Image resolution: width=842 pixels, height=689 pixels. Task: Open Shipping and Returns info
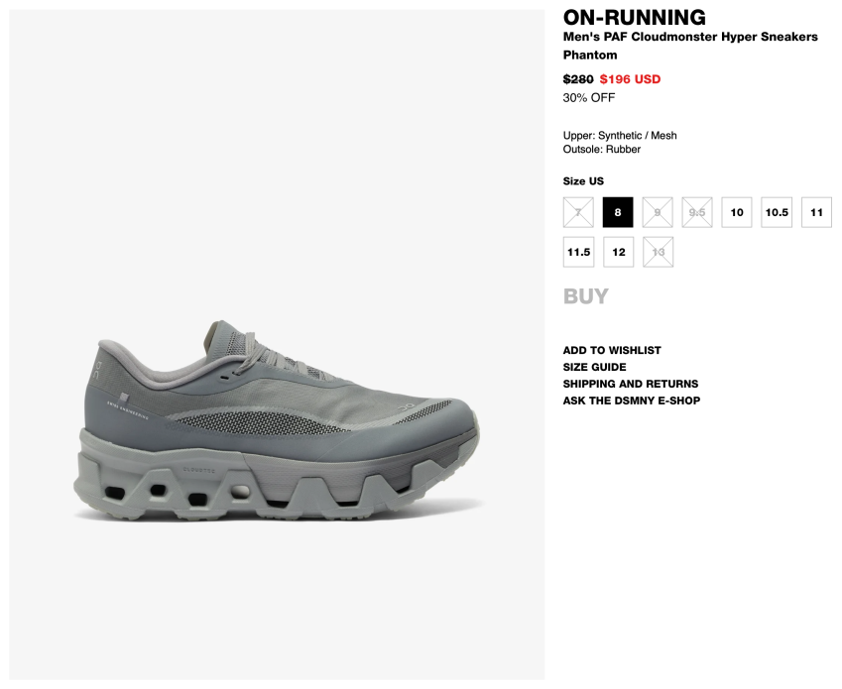coord(631,384)
